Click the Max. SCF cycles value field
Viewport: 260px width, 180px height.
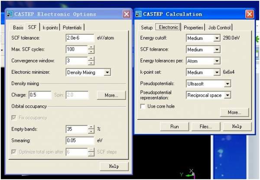[x=77, y=49]
